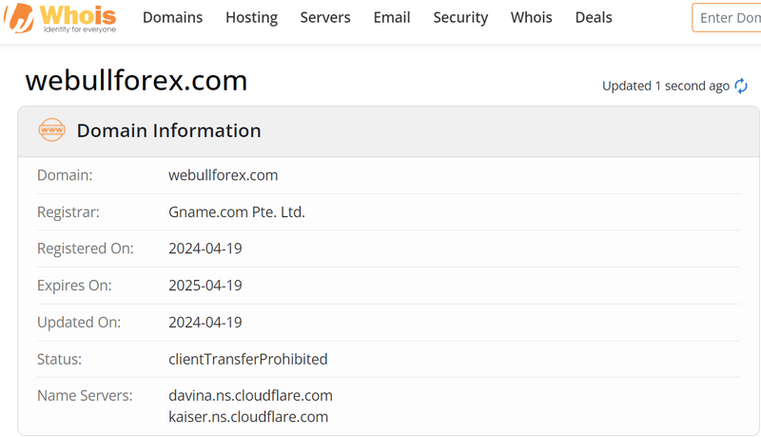This screenshot has width=761, height=437.
Task: Select the Gname.com Pte. Ltd. registrar value
Action: pos(237,212)
